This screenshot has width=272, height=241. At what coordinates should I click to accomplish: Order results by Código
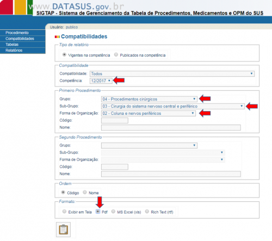pyautogui.click(x=63, y=192)
